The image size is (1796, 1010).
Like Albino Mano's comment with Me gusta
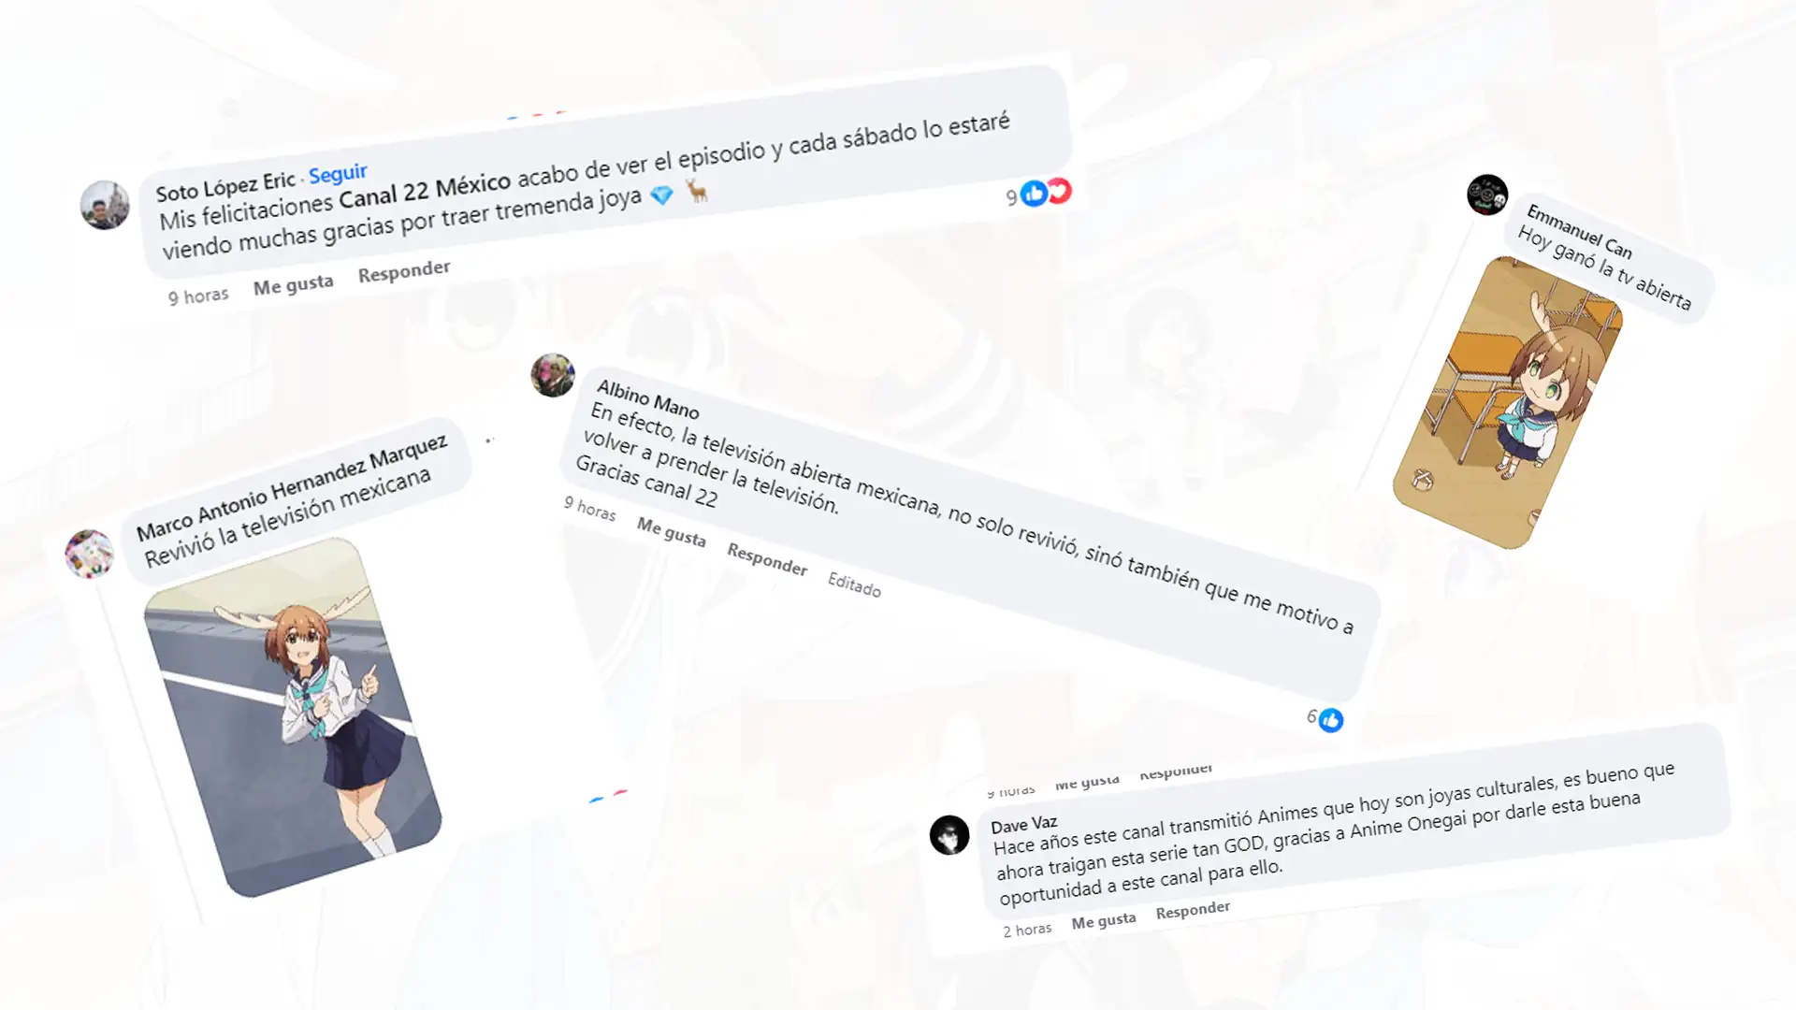(x=671, y=531)
